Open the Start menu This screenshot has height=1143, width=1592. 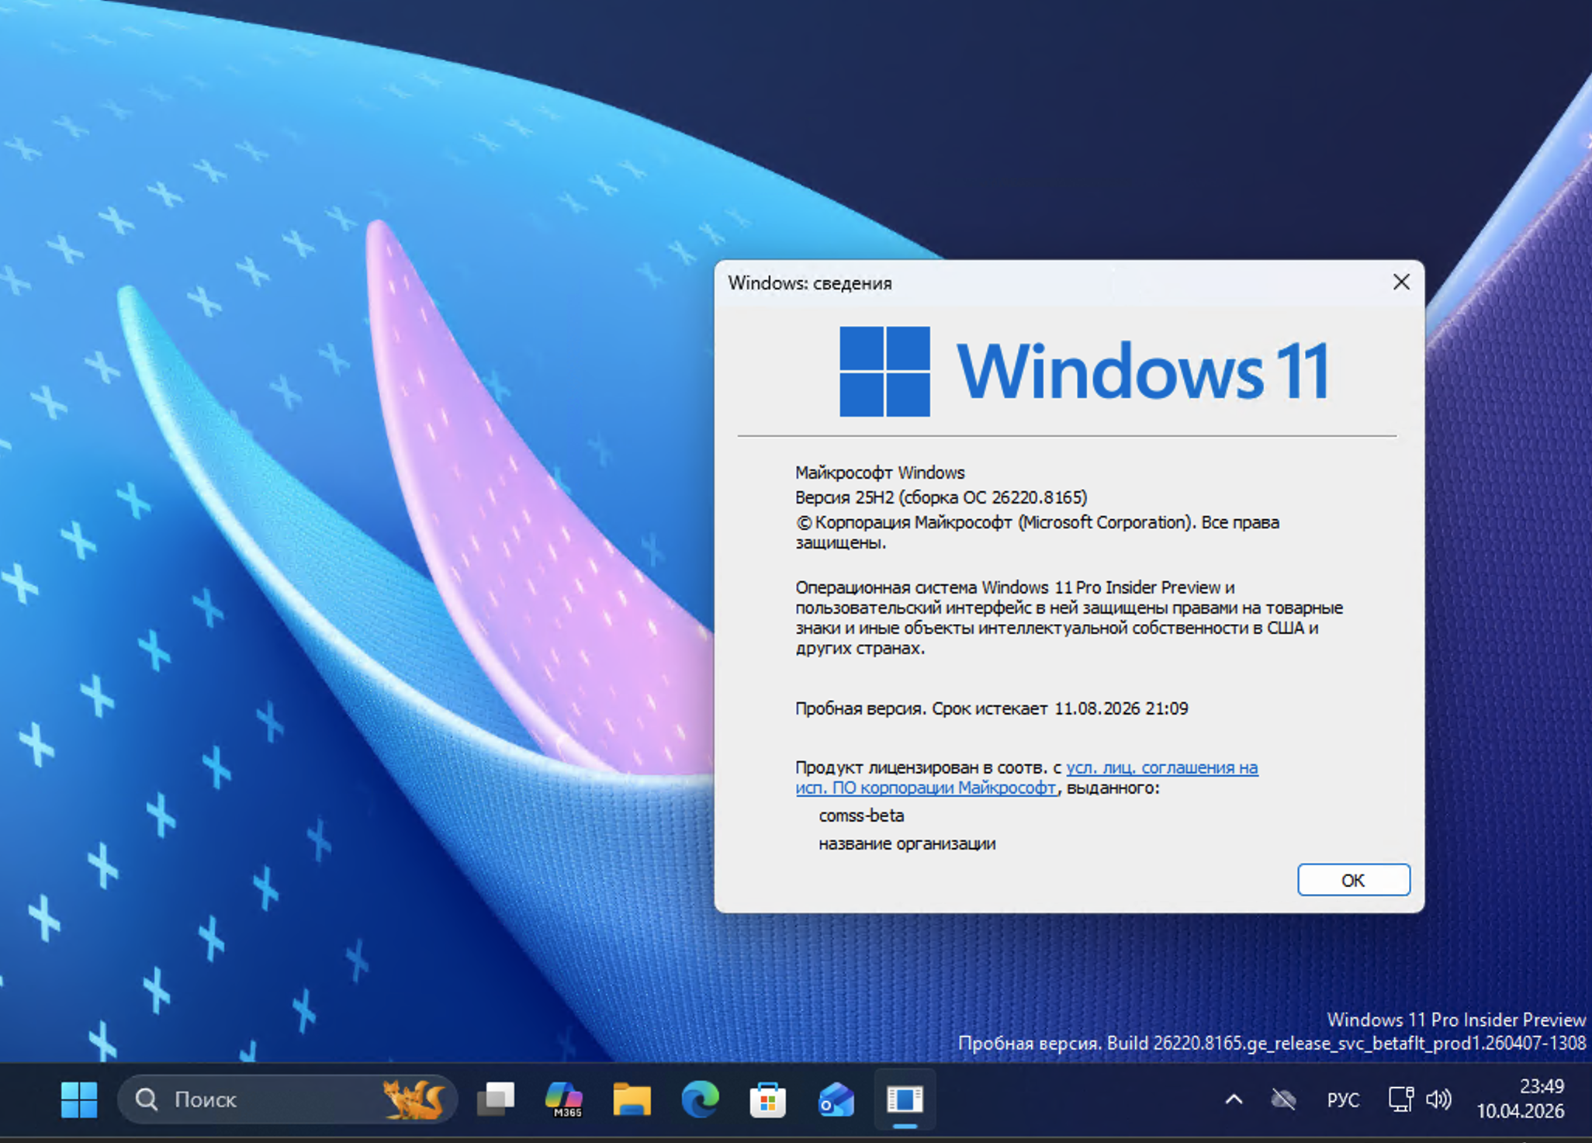[78, 1100]
